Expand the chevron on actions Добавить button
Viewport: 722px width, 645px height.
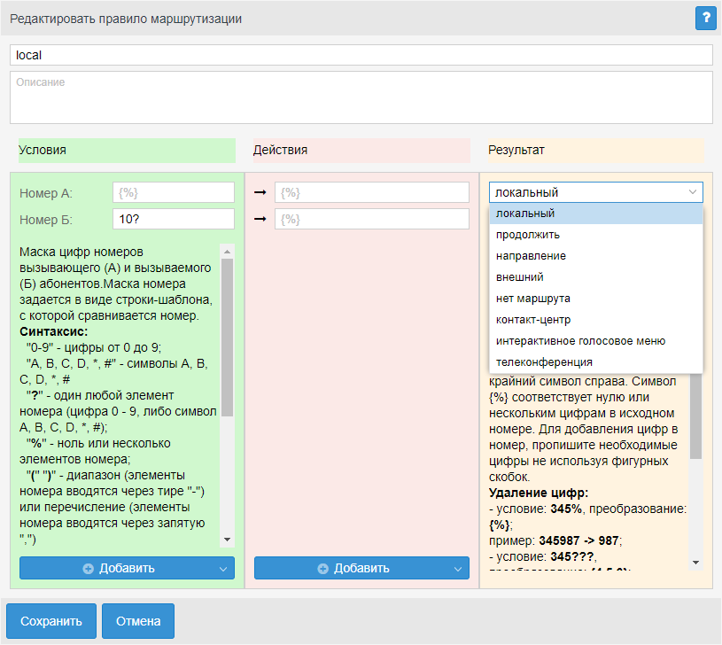(x=458, y=569)
